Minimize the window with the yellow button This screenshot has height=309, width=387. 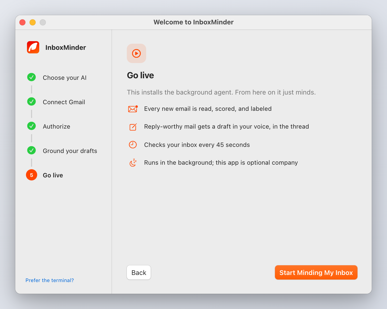click(x=33, y=22)
